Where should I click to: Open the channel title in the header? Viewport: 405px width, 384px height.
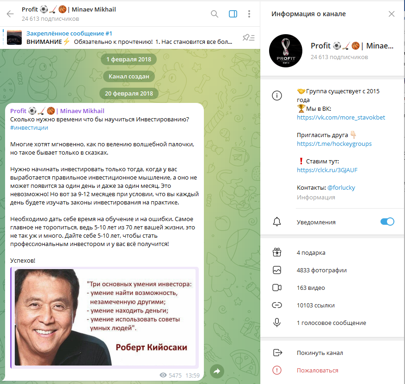(69, 10)
